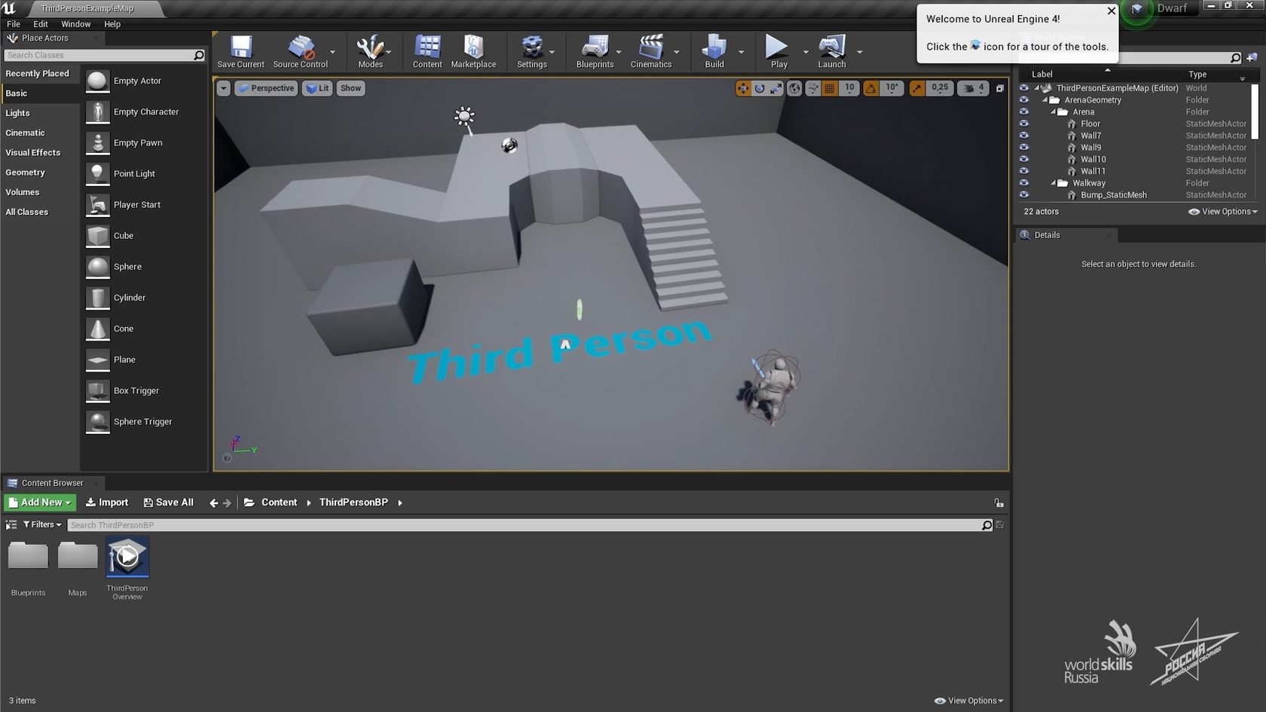The height and width of the screenshot is (712, 1266).
Task: Open the Help menu
Action: (x=112, y=24)
